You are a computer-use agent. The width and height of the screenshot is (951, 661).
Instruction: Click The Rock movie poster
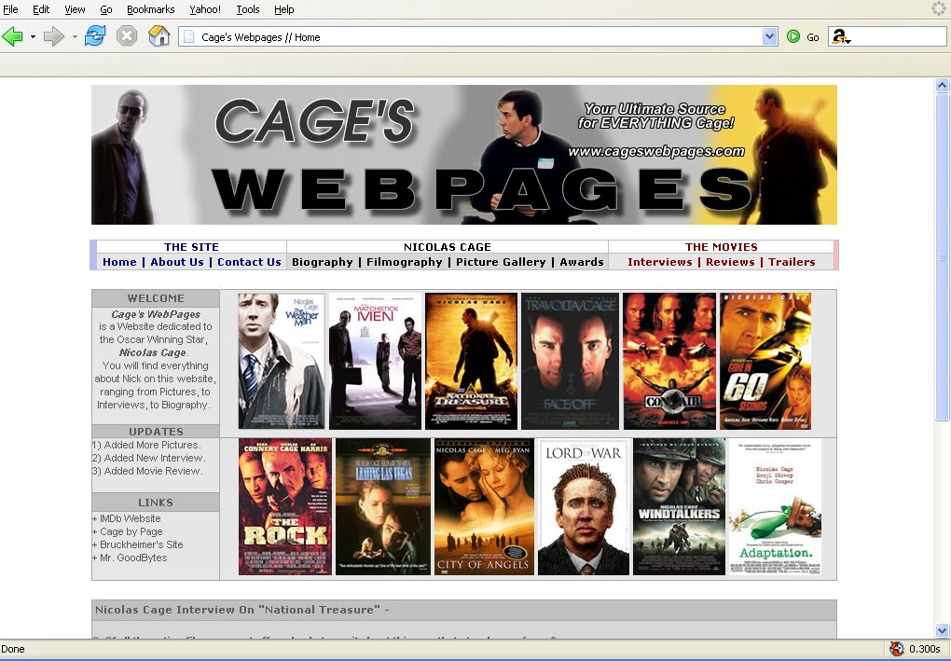pos(285,507)
